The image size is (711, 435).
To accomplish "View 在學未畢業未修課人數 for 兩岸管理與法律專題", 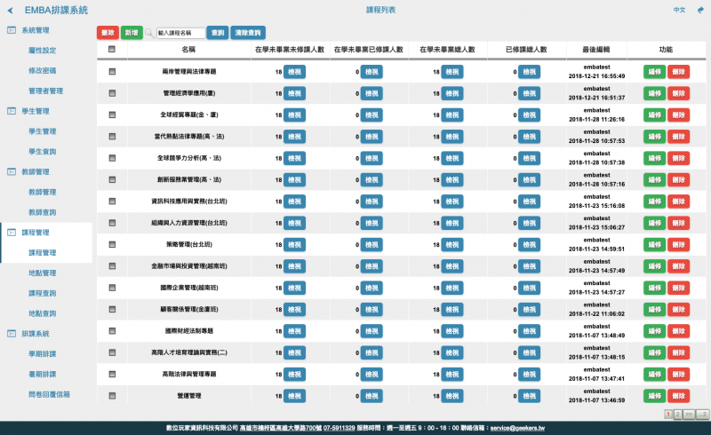I will [x=294, y=72].
